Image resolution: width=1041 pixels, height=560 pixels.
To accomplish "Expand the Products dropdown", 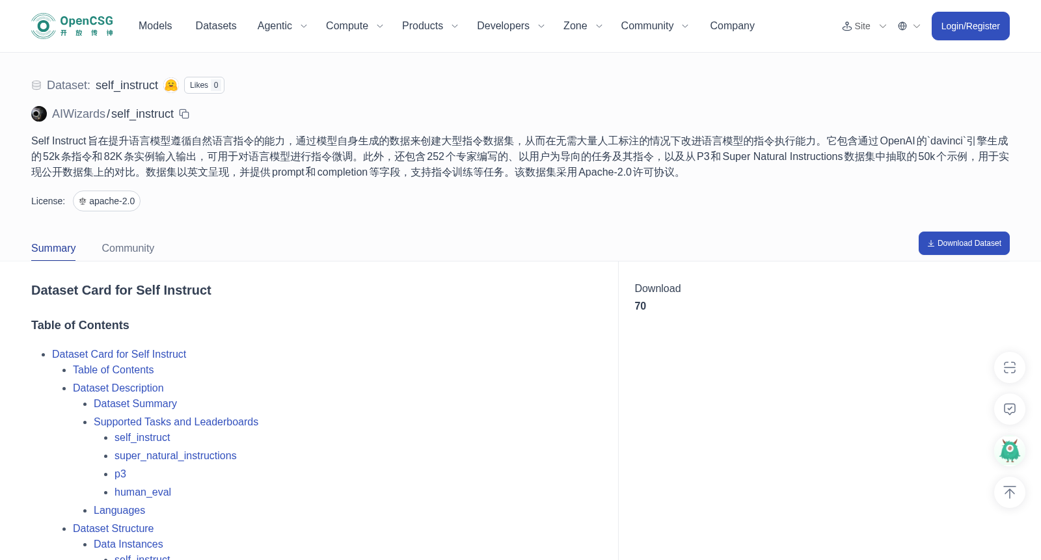I will [x=430, y=26].
